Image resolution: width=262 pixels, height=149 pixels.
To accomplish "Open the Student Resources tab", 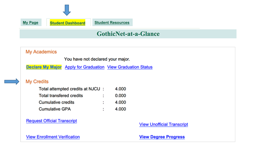I will click(112, 23).
